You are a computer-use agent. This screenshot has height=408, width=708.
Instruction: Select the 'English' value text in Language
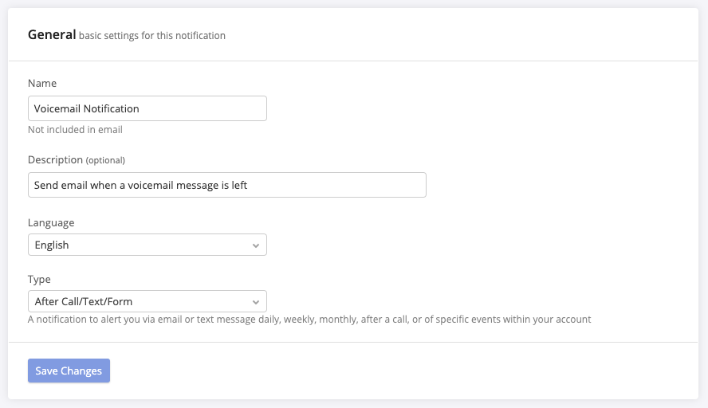[52, 245]
